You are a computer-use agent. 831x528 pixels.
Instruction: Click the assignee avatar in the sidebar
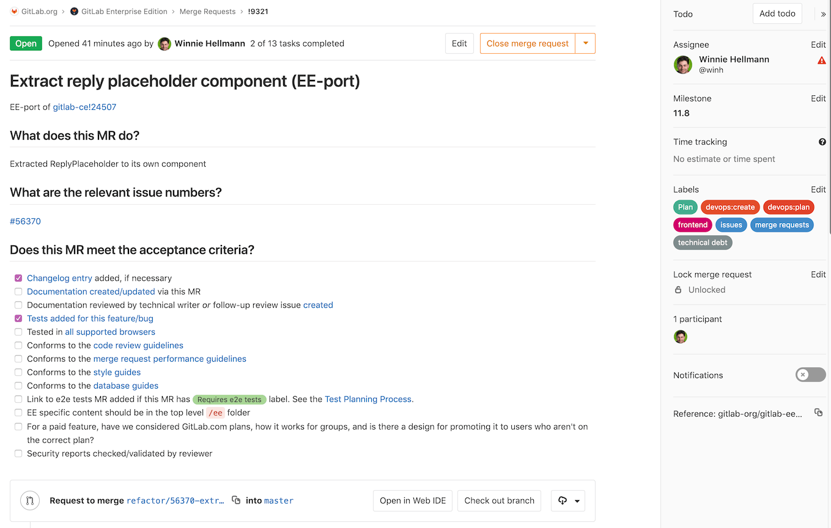pos(682,65)
